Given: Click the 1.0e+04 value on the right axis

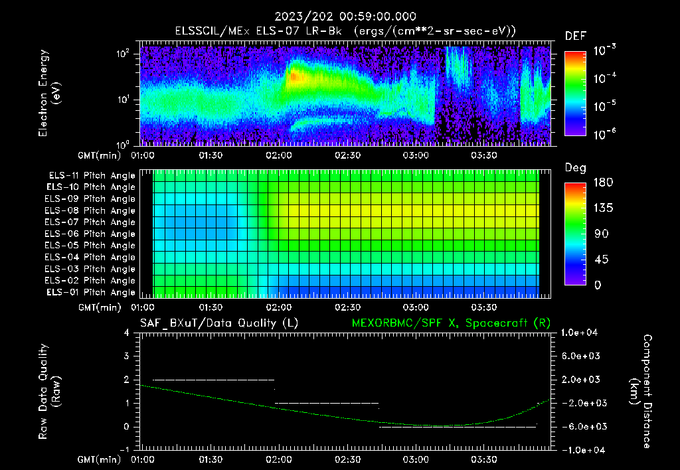Looking at the screenshot, I should [x=579, y=333].
